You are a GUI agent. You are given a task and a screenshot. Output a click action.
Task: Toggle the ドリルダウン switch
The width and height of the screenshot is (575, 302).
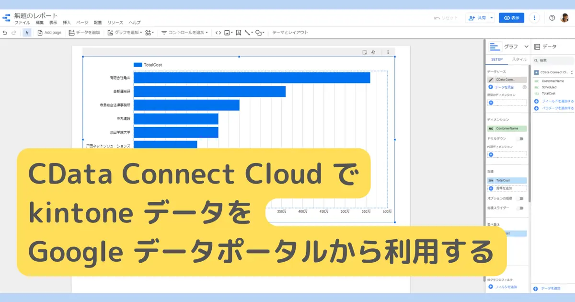519,139
